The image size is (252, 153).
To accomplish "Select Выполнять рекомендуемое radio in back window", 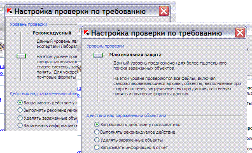I will [x=20, y=110].
